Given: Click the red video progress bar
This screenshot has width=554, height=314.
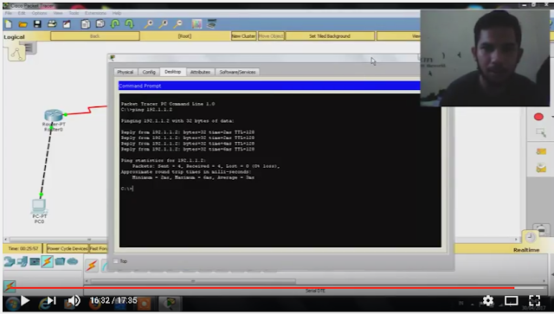Looking at the screenshot, I should pyautogui.click(x=262, y=288).
